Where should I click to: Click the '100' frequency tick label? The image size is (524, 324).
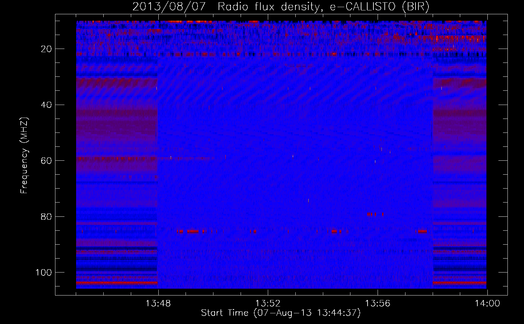(x=44, y=272)
